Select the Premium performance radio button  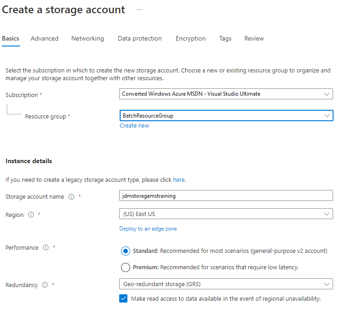pyautogui.click(x=126, y=267)
